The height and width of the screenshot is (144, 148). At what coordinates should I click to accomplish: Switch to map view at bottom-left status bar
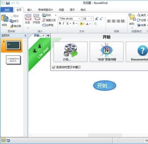click(x=3, y=141)
